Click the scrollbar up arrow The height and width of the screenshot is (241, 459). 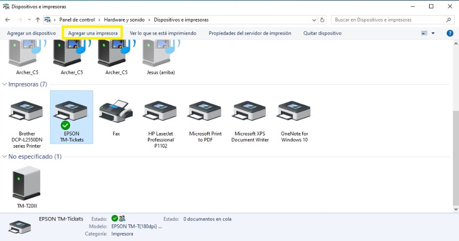coord(456,44)
